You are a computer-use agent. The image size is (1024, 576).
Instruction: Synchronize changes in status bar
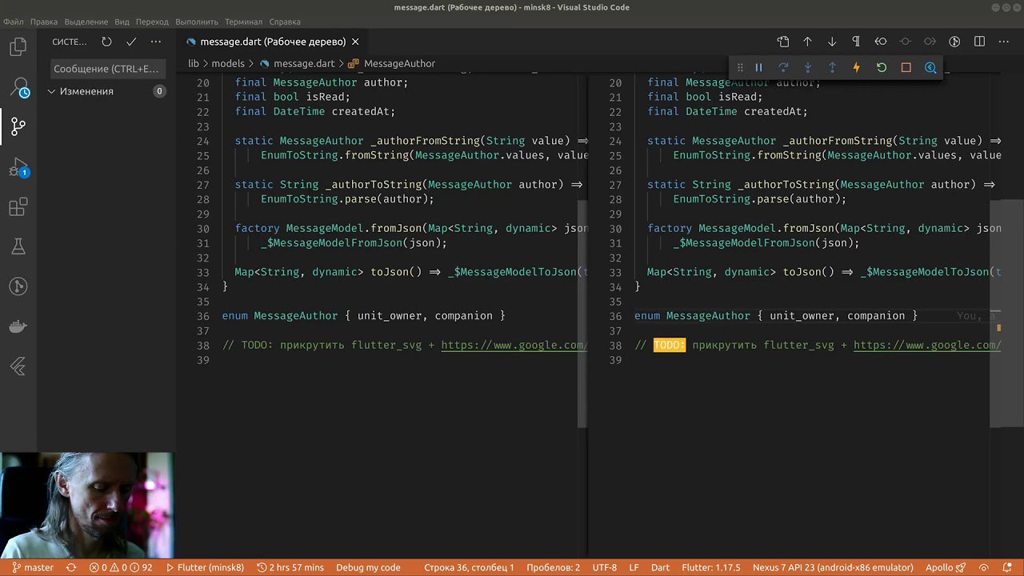tap(71, 567)
